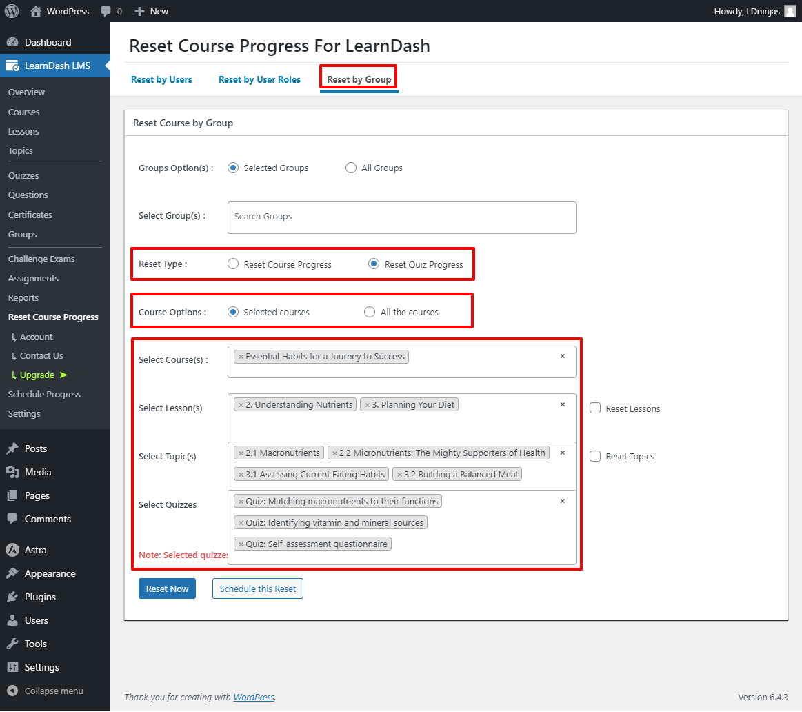Enable the Reset Lessons checkbox

point(595,408)
